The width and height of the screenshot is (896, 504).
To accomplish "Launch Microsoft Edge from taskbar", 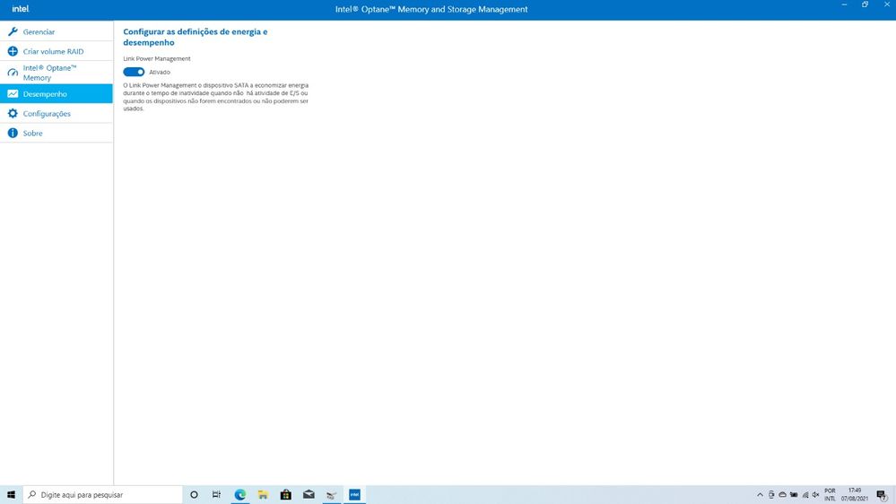I will pyautogui.click(x=240, y=495).
